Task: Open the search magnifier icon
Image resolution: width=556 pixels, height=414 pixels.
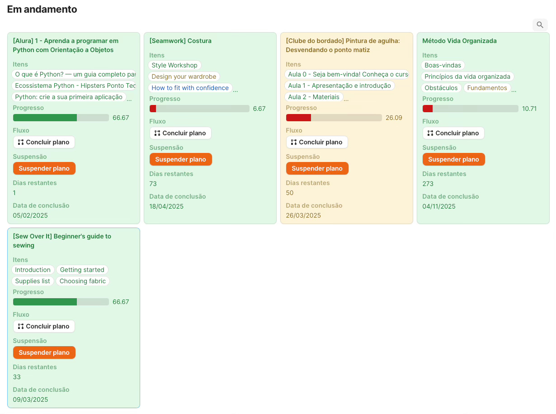Action: click(540, 25)
